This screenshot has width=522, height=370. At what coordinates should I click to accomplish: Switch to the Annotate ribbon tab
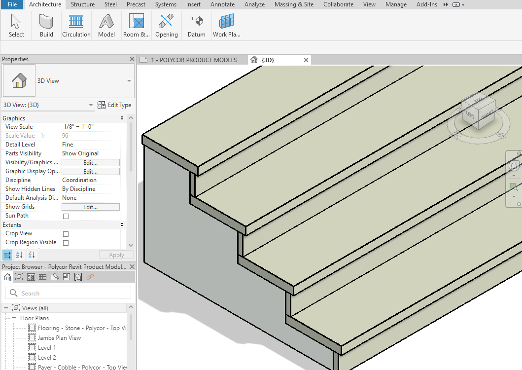(x=222, y=4)
